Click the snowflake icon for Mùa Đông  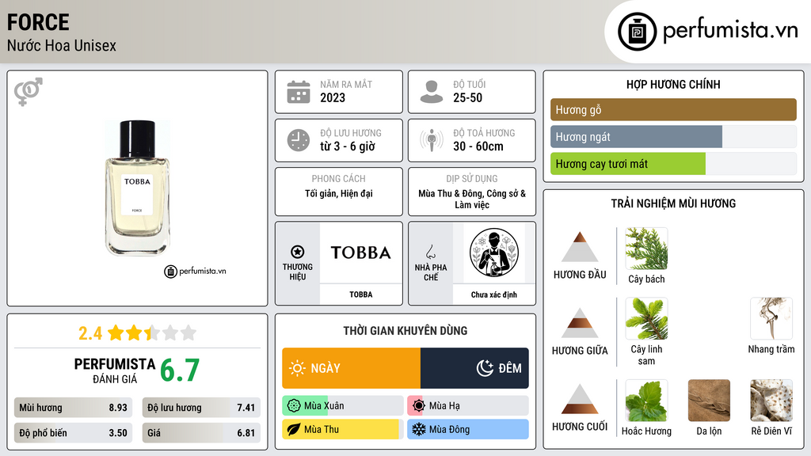[x=419, y=429]
